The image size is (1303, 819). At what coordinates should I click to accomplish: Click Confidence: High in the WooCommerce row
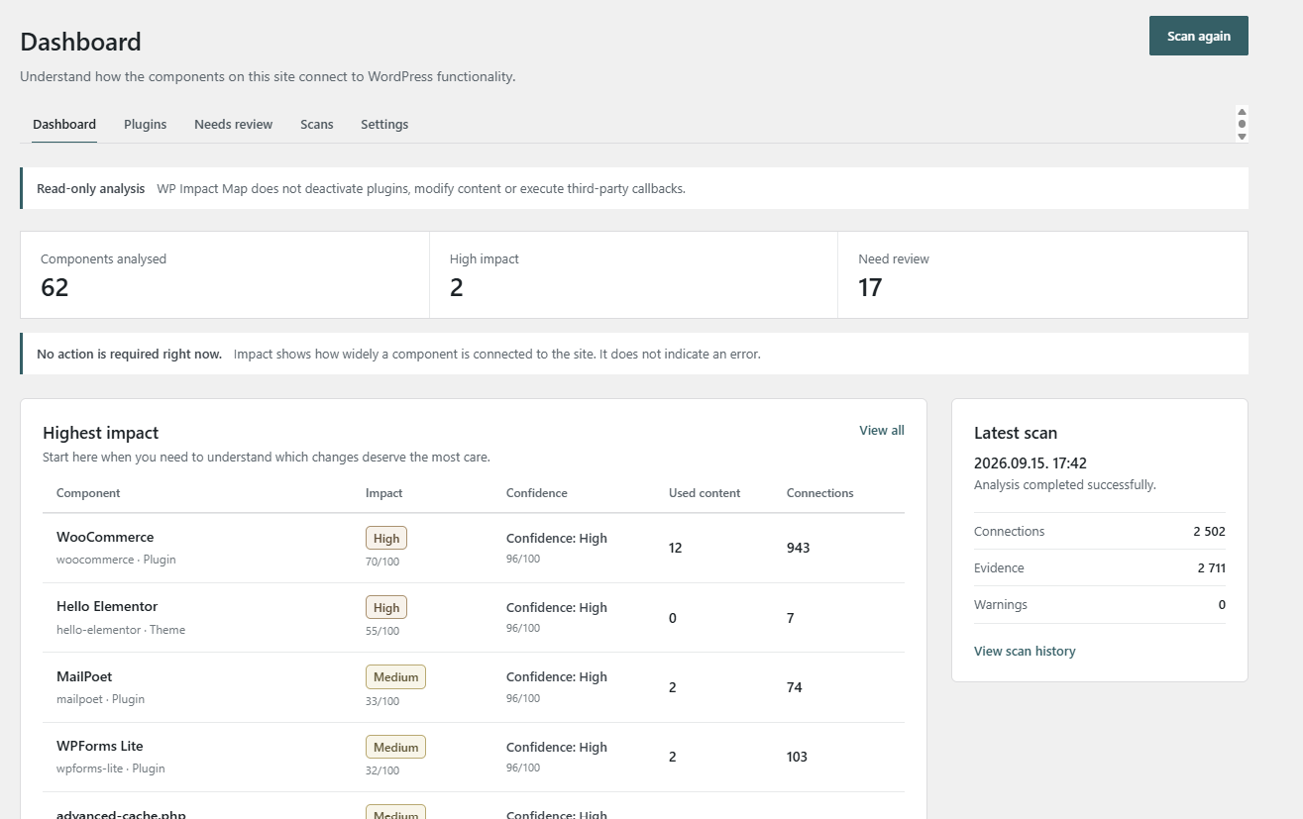coord(557,538)
